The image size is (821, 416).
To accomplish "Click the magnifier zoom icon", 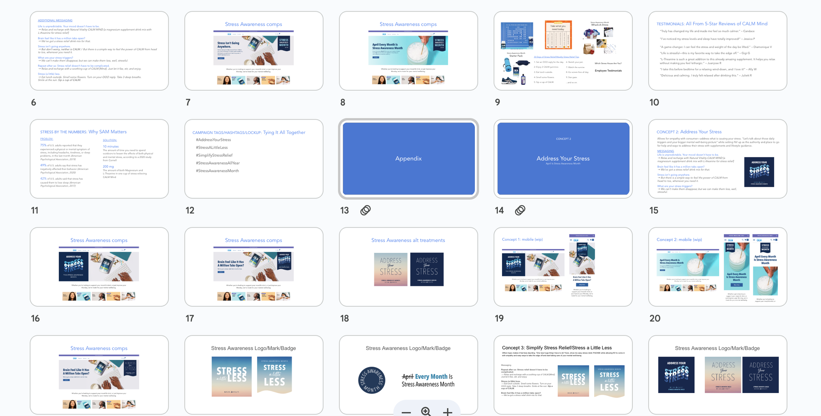I will [426, 411].
